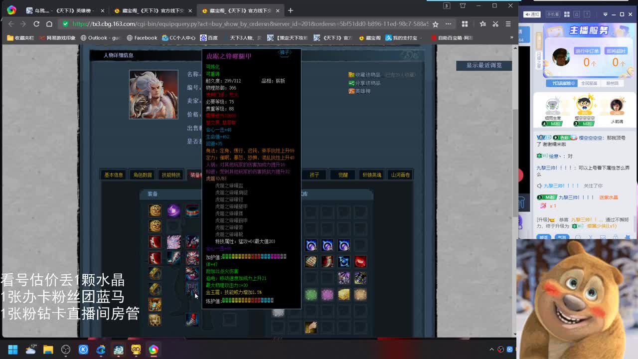The width and height of the screenshot is (638, 359).
Task: Switch to the 基本信息 tab
Action: (114, 175)
